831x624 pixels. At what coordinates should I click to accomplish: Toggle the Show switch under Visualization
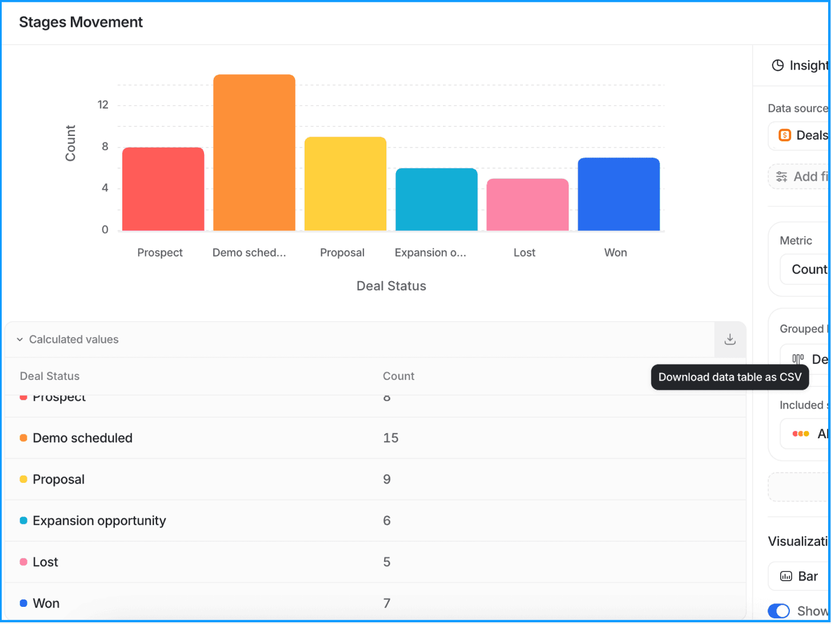tap(778, 611)
